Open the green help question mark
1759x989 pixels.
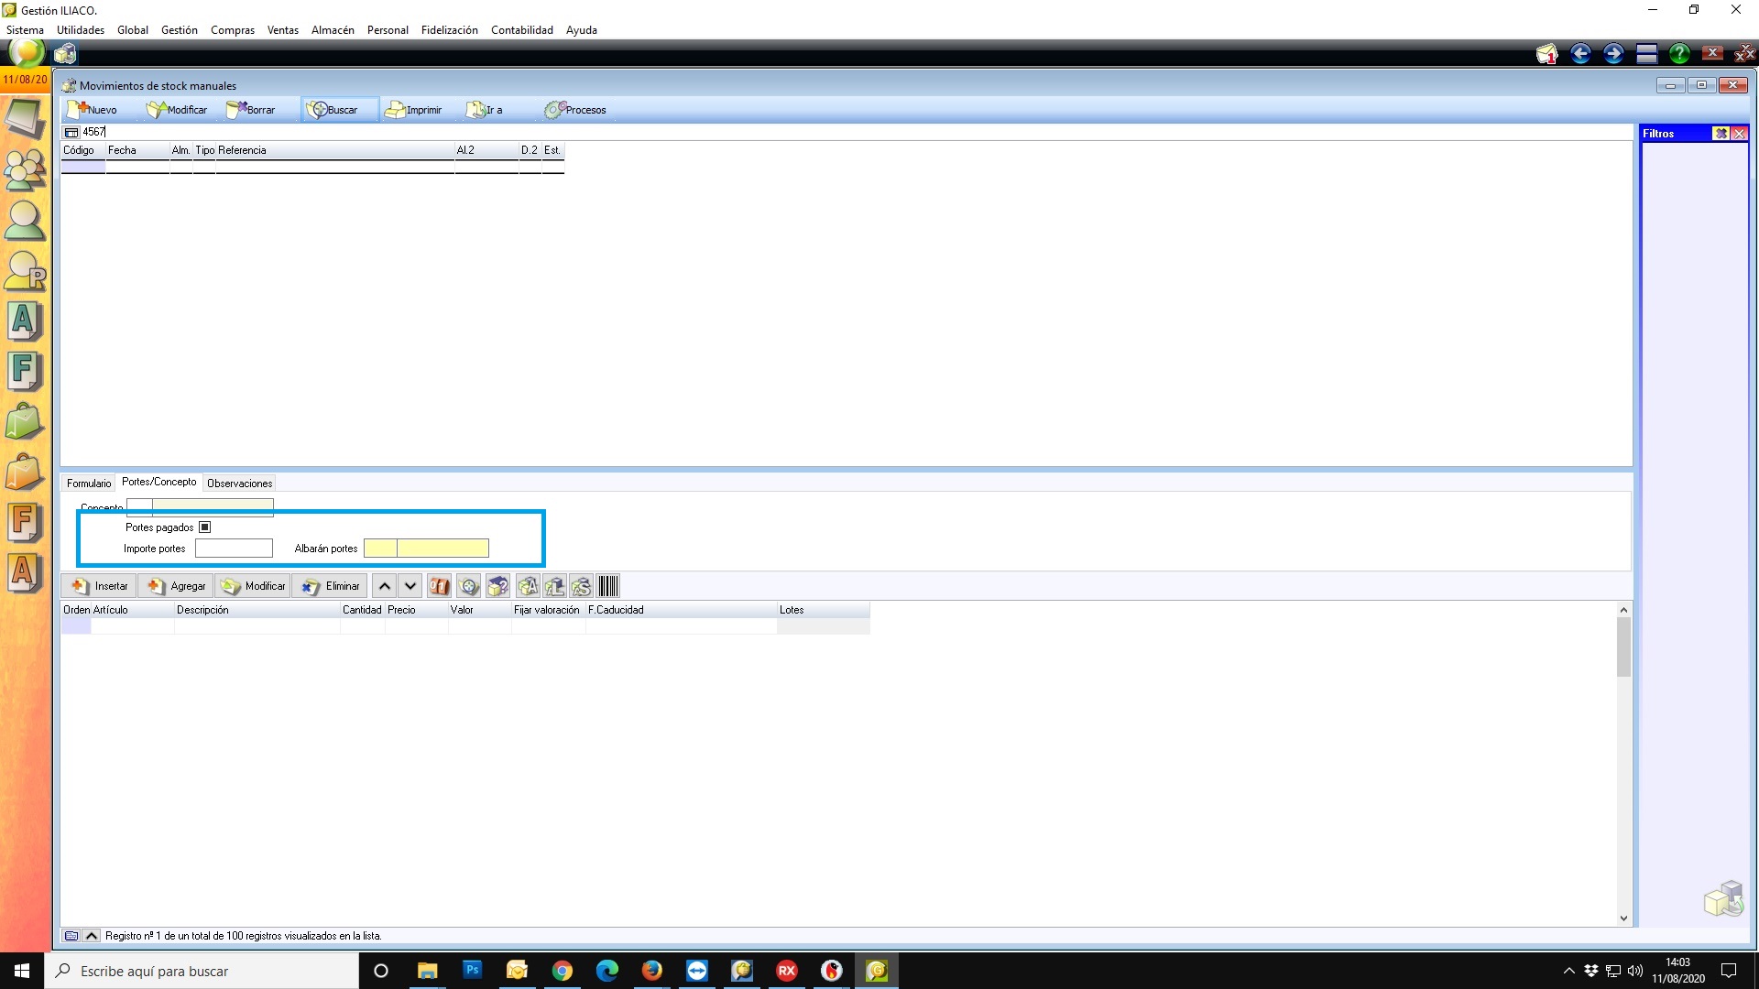pyautogui.click(x=1679, y=54)
